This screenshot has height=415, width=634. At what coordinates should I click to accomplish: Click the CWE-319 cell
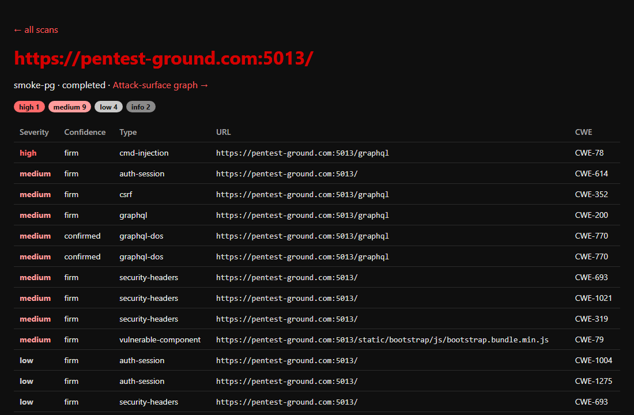point(591,319)
